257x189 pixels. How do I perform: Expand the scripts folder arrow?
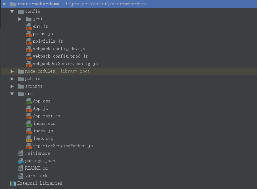click(12, 86)
